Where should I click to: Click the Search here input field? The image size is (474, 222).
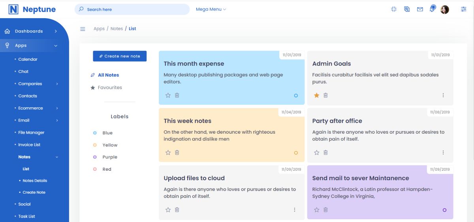[x=132, y=9]
